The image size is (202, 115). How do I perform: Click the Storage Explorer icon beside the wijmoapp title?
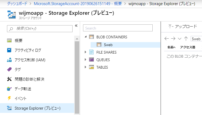tap(12, 14)
